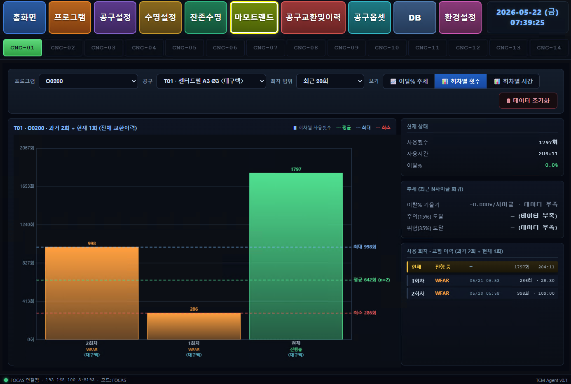Viewport: 571px width, 384px height.
Task: Click the 이탈% 기울기 trend value
Action: tap(513, 205)
